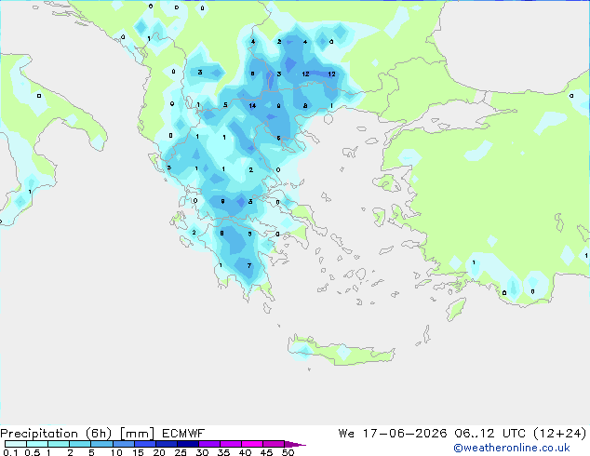Click the 40–45 mm legend swatch
The height and width of the screenshot is (456, 590).
[252, 444]
